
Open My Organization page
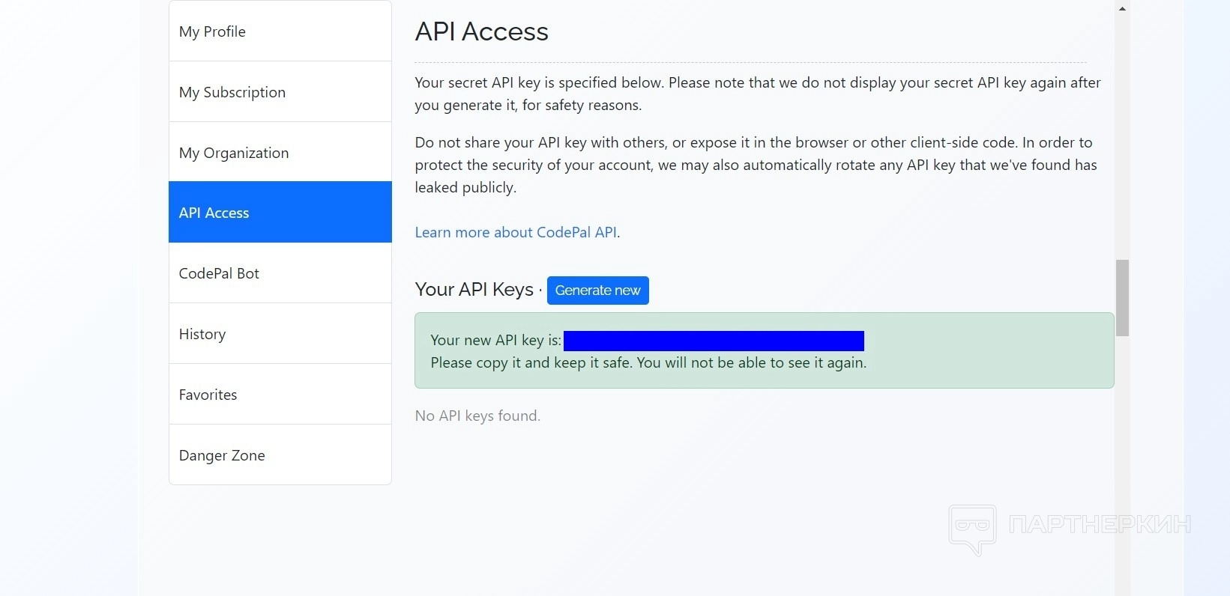(280, 153)
